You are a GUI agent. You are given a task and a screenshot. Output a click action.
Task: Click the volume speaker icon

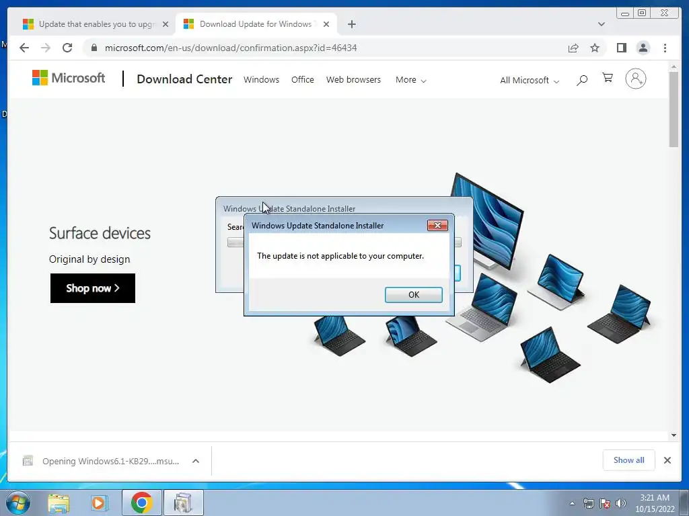point(621,503)
